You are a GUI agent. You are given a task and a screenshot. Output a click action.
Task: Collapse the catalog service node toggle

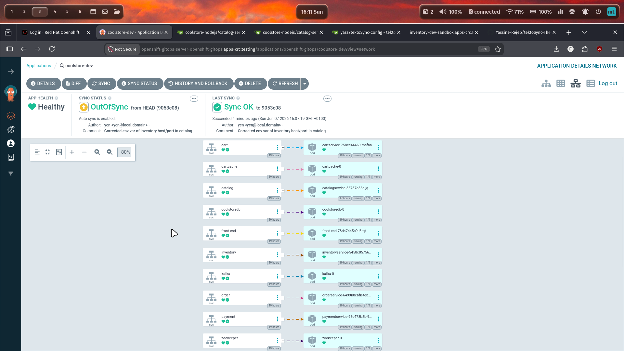tap(283, 190)
